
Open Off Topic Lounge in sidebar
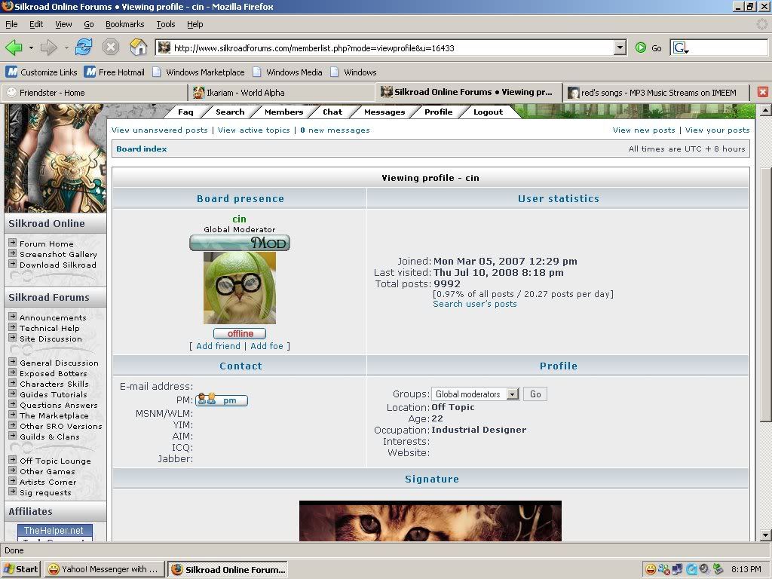55,461
